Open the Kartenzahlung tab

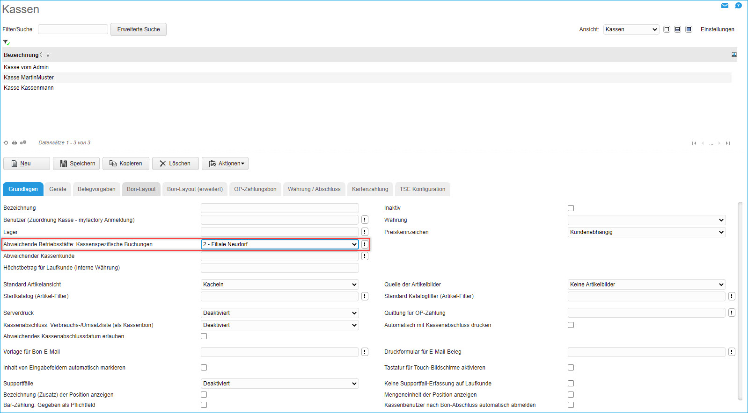coord(370,189)
